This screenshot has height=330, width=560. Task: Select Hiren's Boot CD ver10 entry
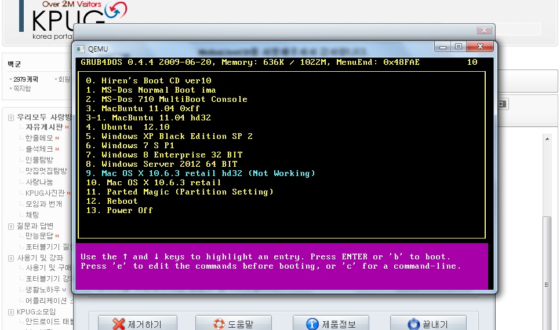[148, 80]
